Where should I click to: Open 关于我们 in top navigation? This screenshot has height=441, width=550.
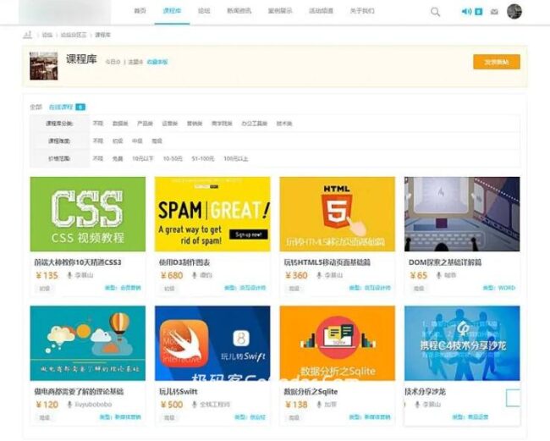click(x=362, y=11)
